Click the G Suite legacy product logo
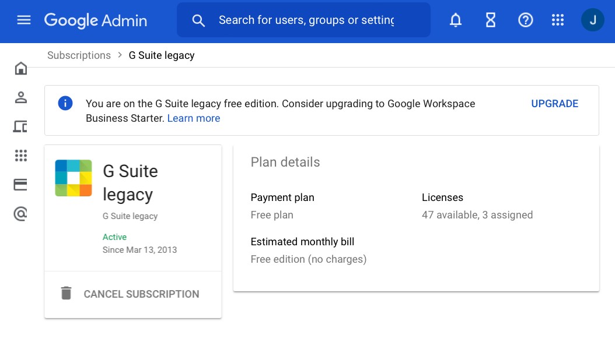Viewport: 615px width, 353px height. (74, 178)
